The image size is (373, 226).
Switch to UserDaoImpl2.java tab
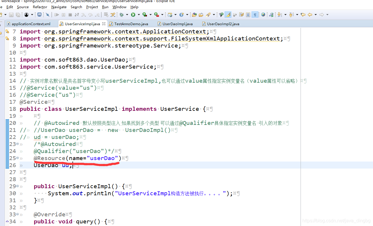[221, 24]
